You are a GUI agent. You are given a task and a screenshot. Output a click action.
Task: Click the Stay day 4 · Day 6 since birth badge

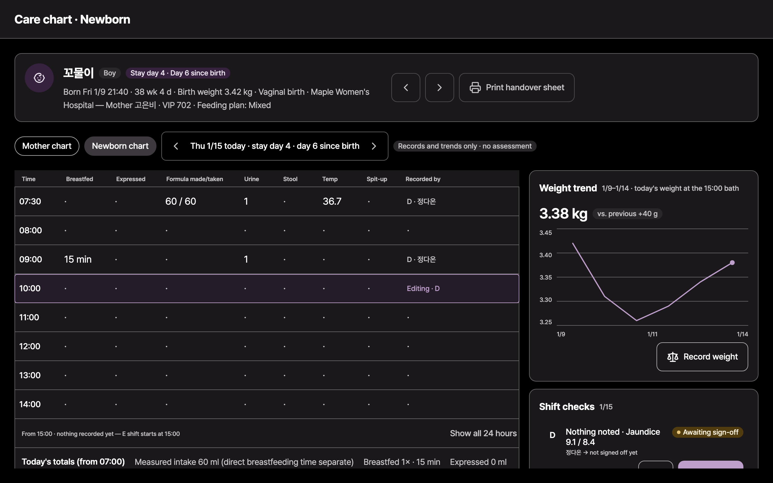(x=178, y=73)
